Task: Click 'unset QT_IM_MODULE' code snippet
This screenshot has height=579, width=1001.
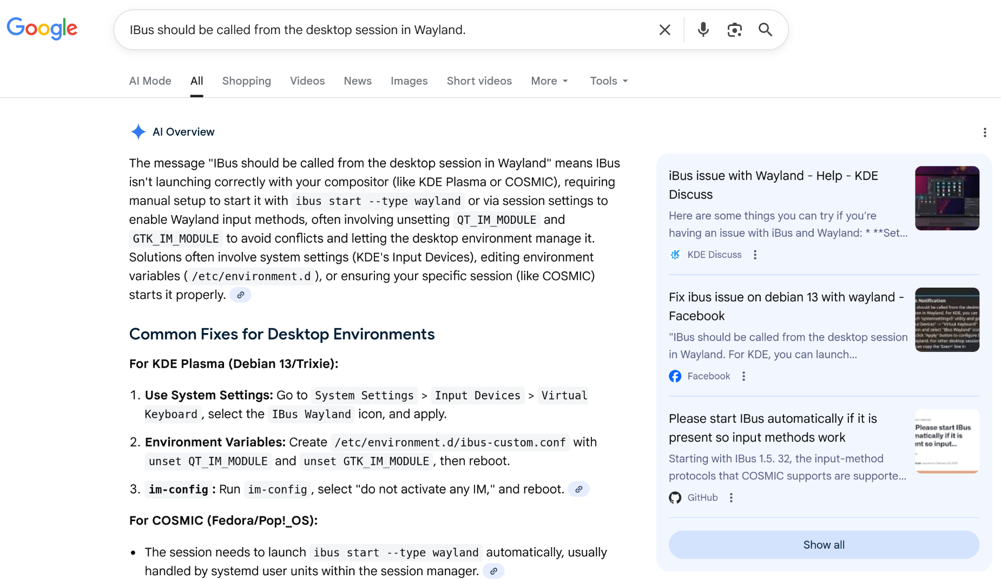Action: pyautogui.click(x=208, y=462)
